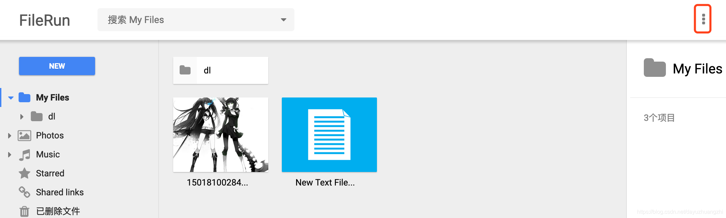Collapse the My Files tree node
The height and width of the screenshot is (218, 726).
(11, 98)
